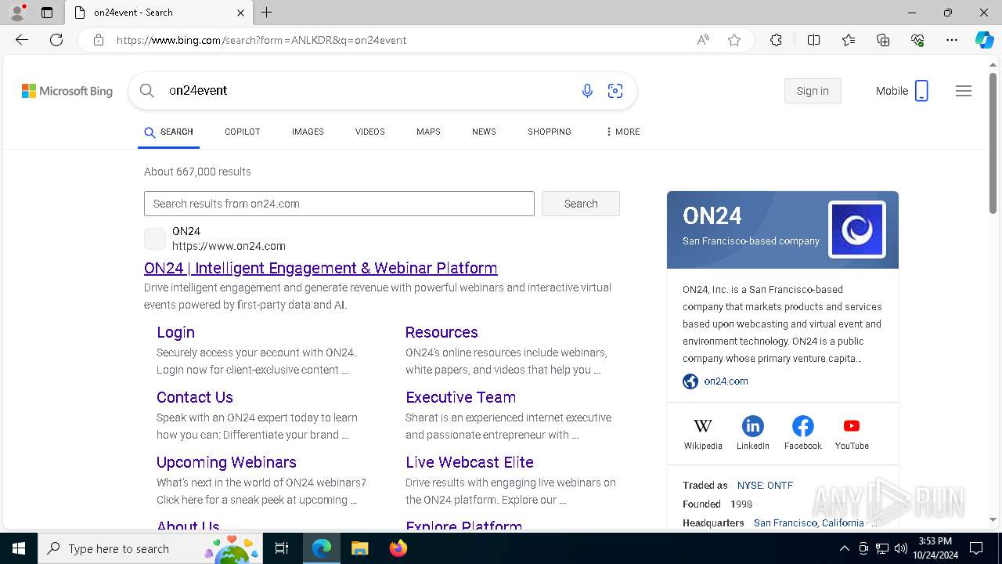This screenshot has height=564, width=1002.
Task: Open the Login sublink
Action: pyautogui.click(x=175, y=332)
